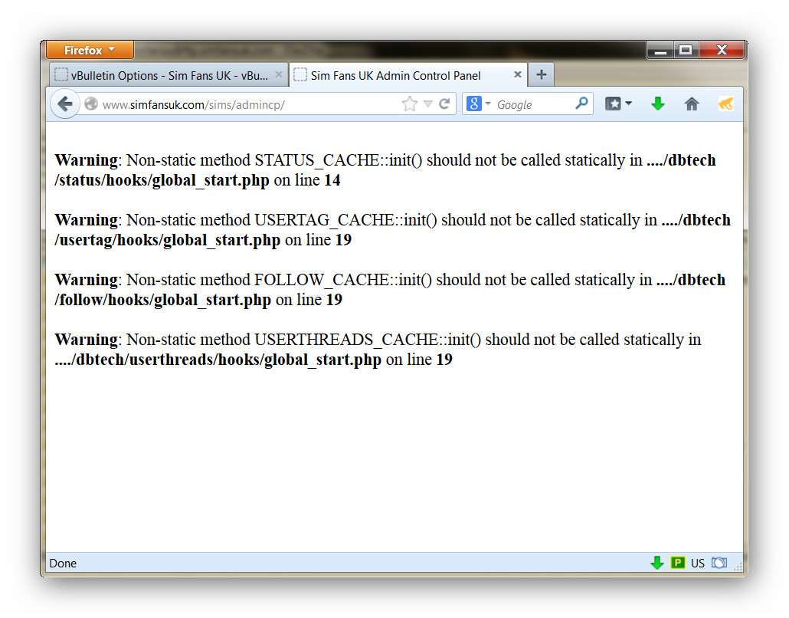Click the screenshot add-on icon in status bar

point(719,563)
